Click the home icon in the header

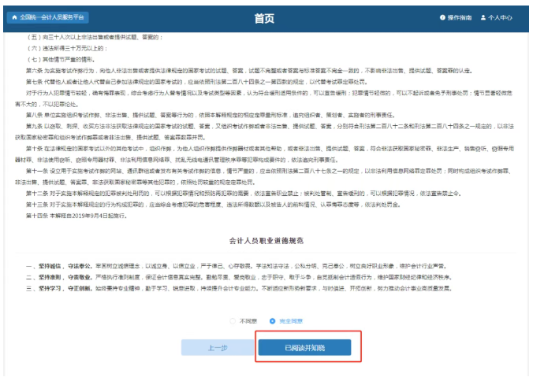[14, 17]
